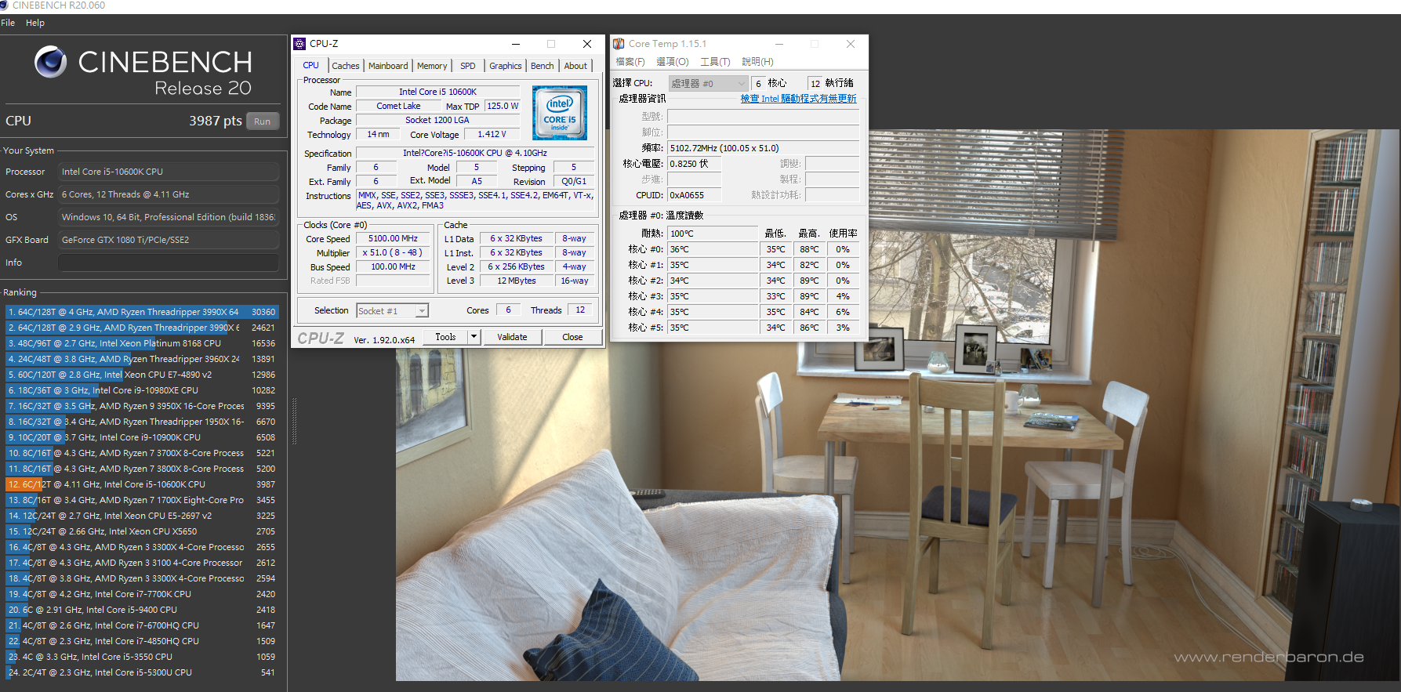Click the Intel Core i5 badge in CPU-Z

pyautogui.click(x=560, y=113)
